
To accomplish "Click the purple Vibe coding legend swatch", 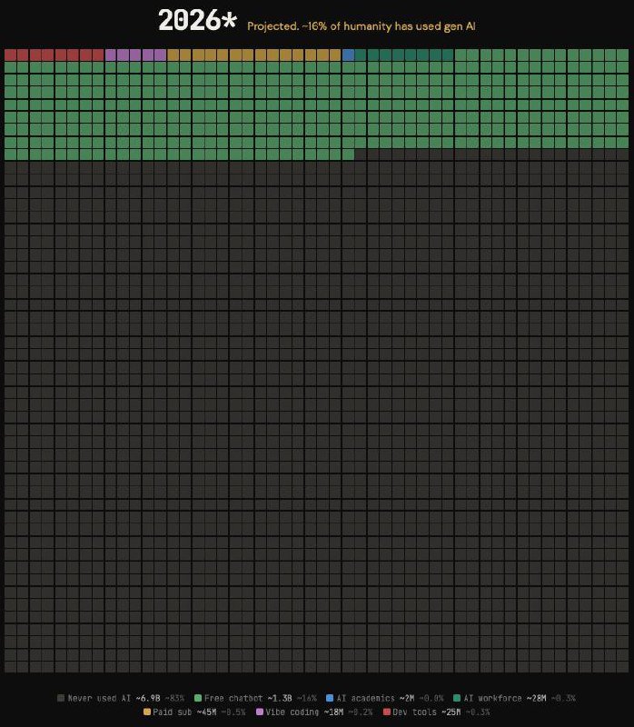I will [260, 712].
